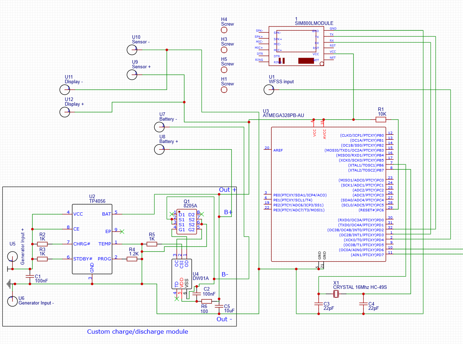Select the C2 100nF capacitor symbol
The height and width of the screenshot is (344, 463).
[x=197, y=294]
